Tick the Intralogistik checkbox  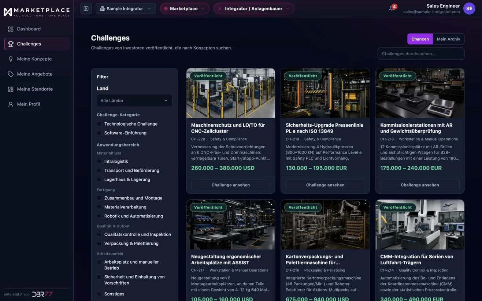99,161
